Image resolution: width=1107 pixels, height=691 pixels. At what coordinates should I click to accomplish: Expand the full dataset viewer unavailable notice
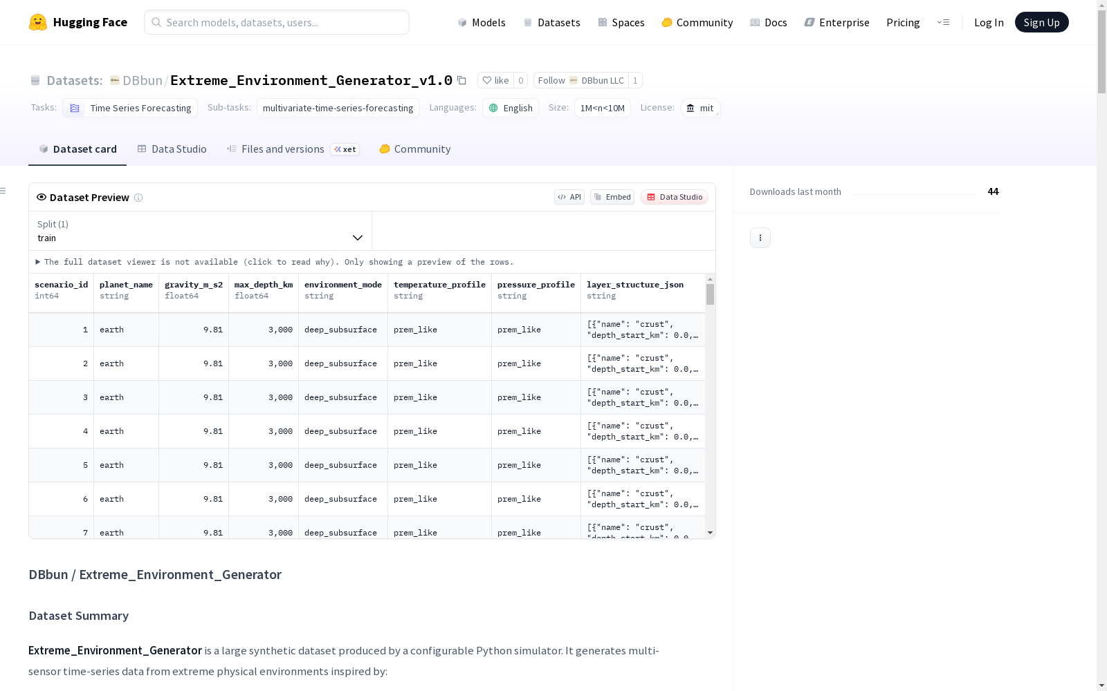(x=275, y=262)
